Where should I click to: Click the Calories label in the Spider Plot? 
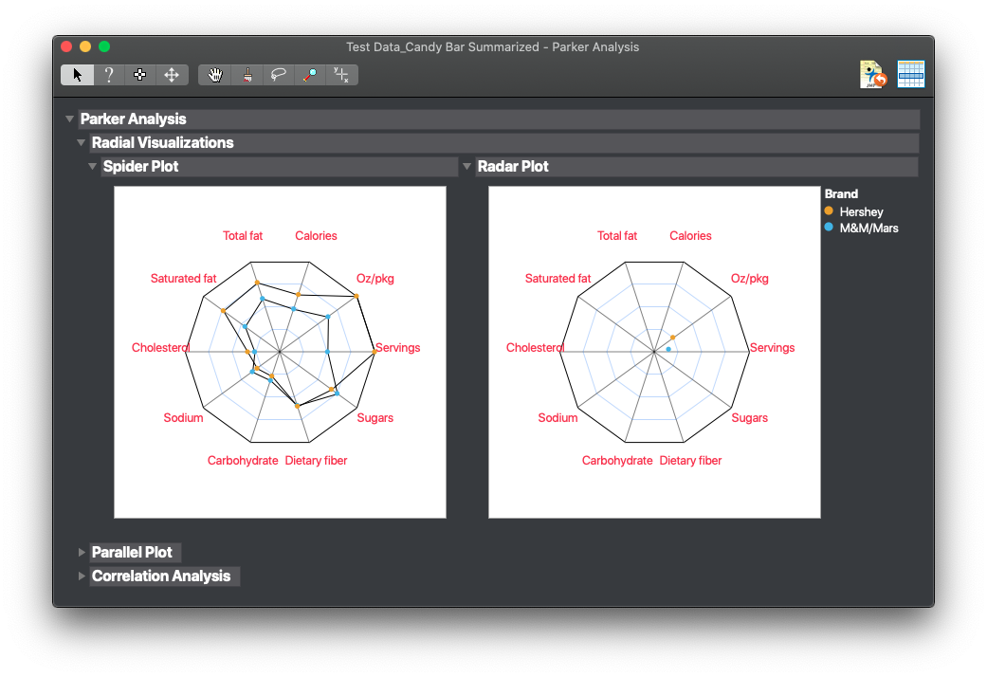coord(316,235)
